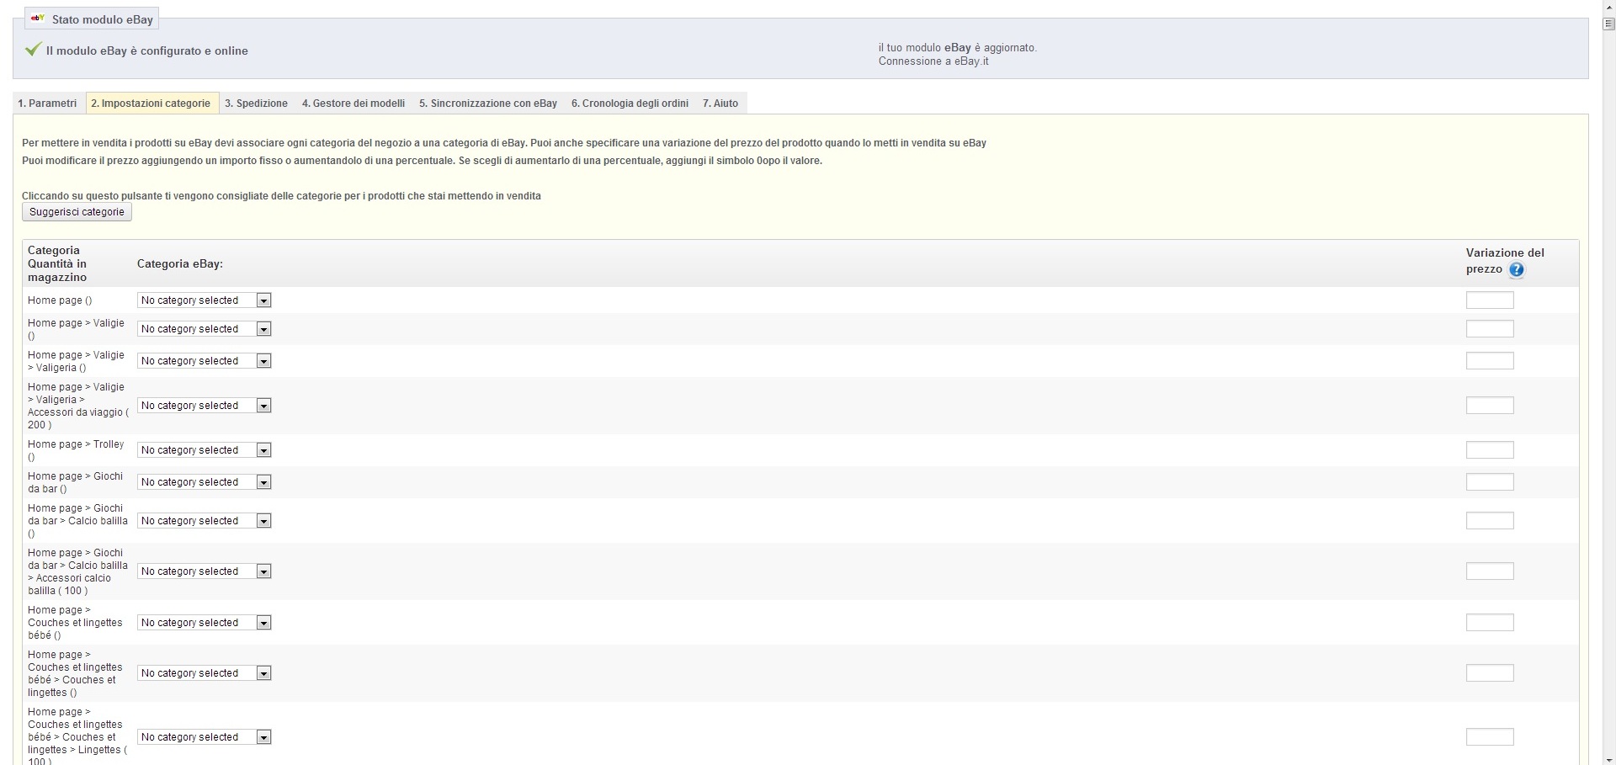Open the 4. Gestore dei modelli tab
The height and width of the screenshot is (765, 1616).
click(x=353, y=104)
